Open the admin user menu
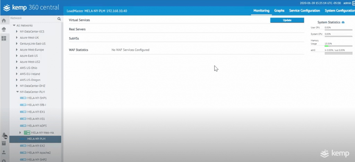The height and width of the screenshot is (162, 355). pos(347,3)
